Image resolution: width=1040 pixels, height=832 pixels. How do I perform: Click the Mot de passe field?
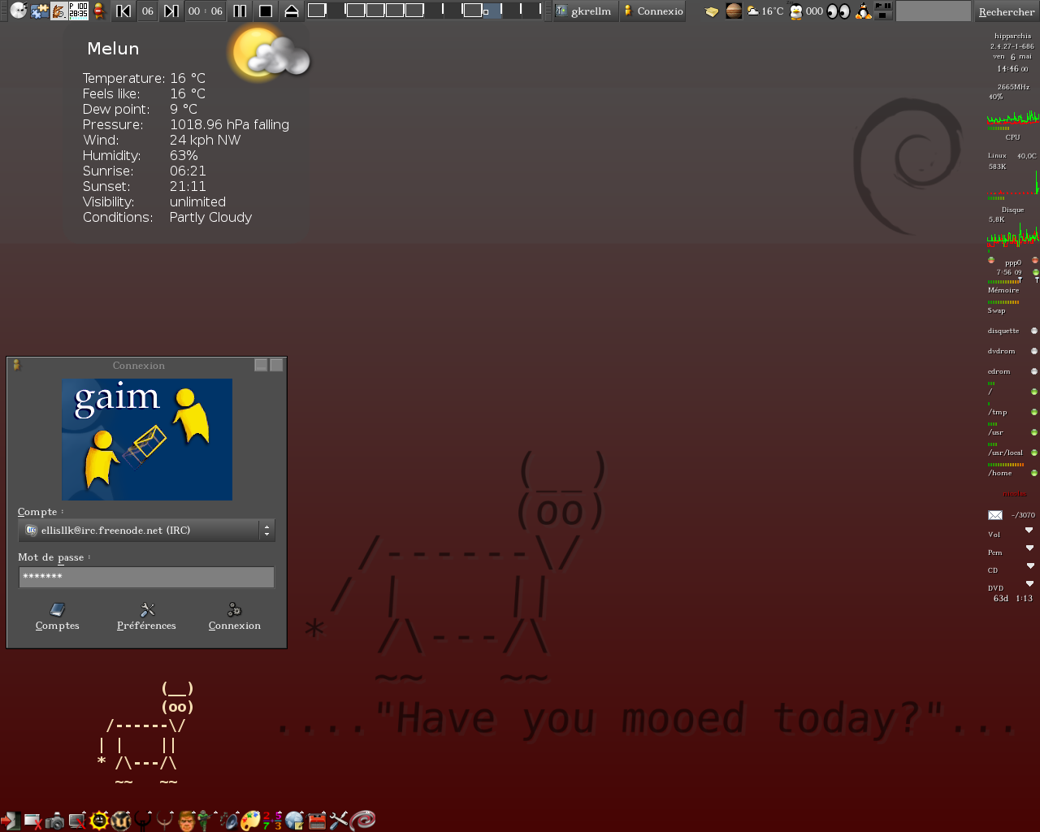tap(146, 577)
